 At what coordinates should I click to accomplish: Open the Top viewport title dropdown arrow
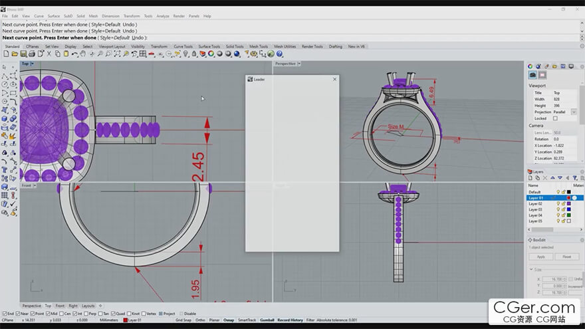33,64
